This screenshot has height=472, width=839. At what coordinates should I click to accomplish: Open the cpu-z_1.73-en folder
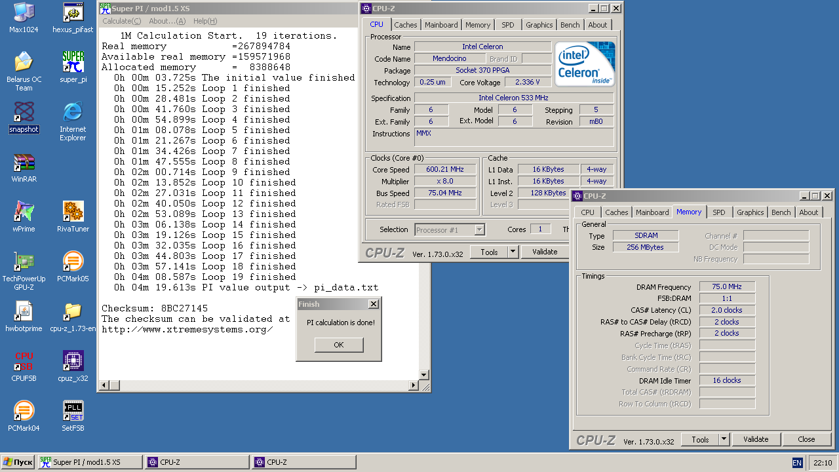pyautogui.click(x=73, y=317)
